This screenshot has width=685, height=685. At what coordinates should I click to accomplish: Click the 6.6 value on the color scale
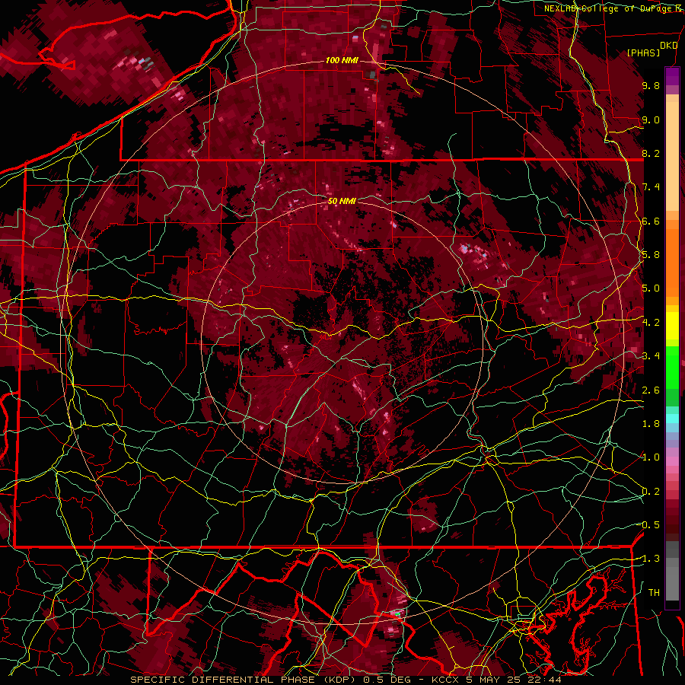651,221
